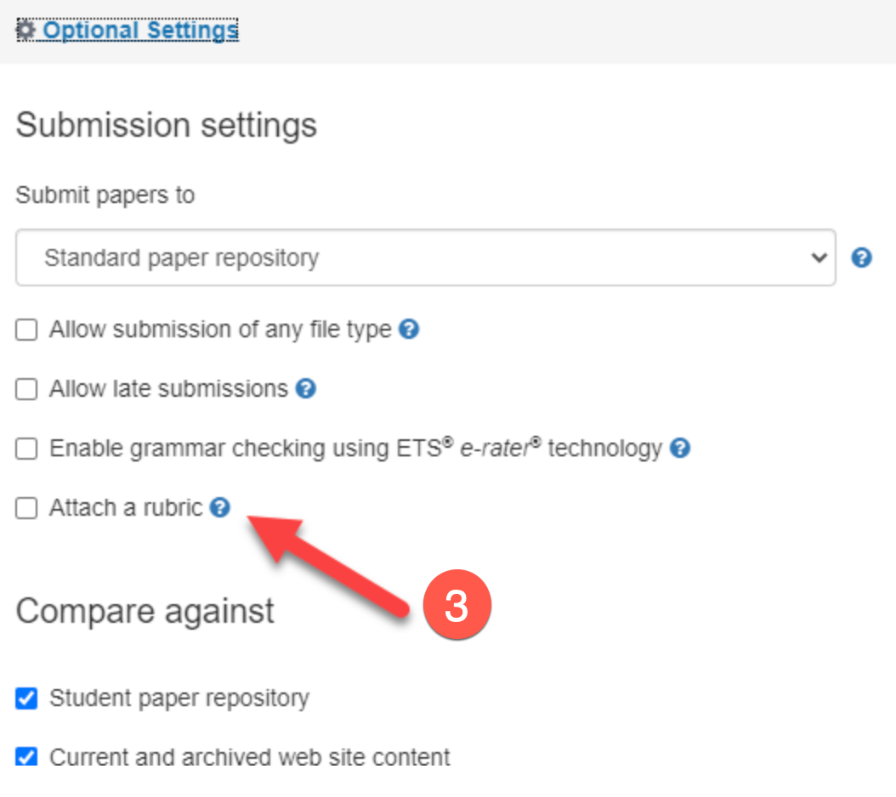Click the dropdown arrow of the repository selector
The image size is (896, 797).
[819, 257]
